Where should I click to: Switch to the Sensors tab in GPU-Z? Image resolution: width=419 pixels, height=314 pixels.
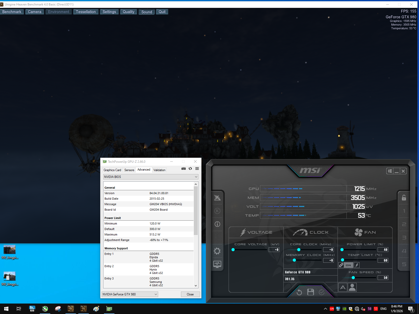[129, 170]
